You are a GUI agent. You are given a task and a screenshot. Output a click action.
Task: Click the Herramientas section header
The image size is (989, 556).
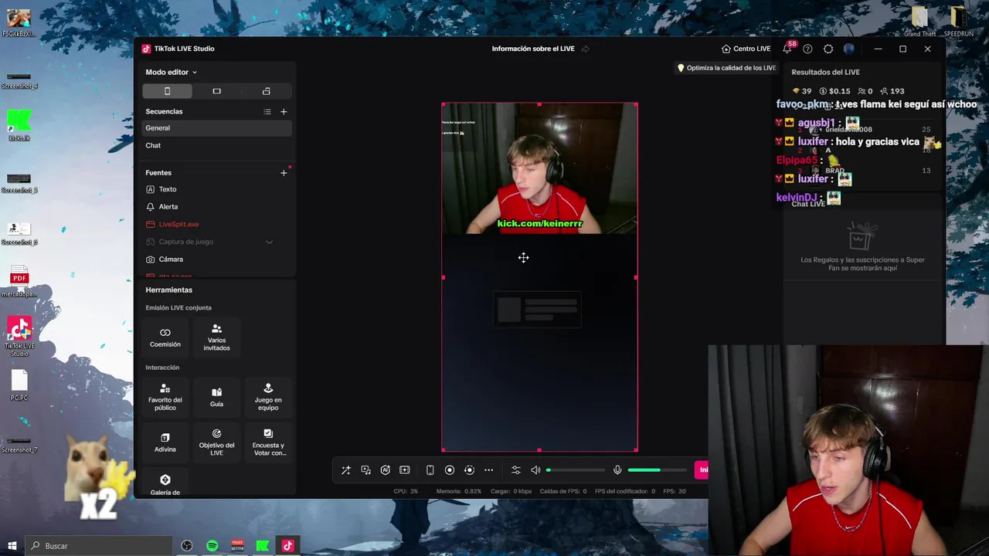[x=169, y=290]
